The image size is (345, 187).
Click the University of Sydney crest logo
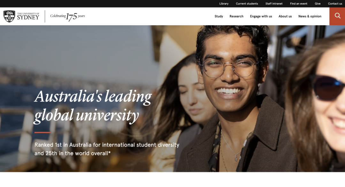coord(9,16)
